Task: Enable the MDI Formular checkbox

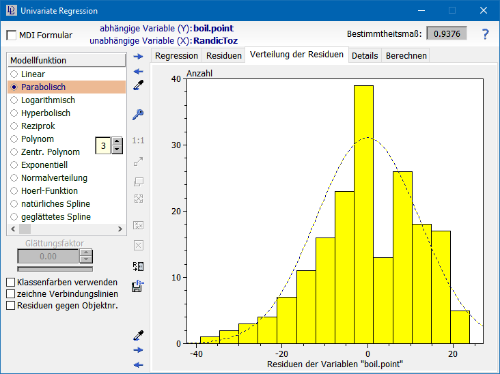Action: pos(12,35)
